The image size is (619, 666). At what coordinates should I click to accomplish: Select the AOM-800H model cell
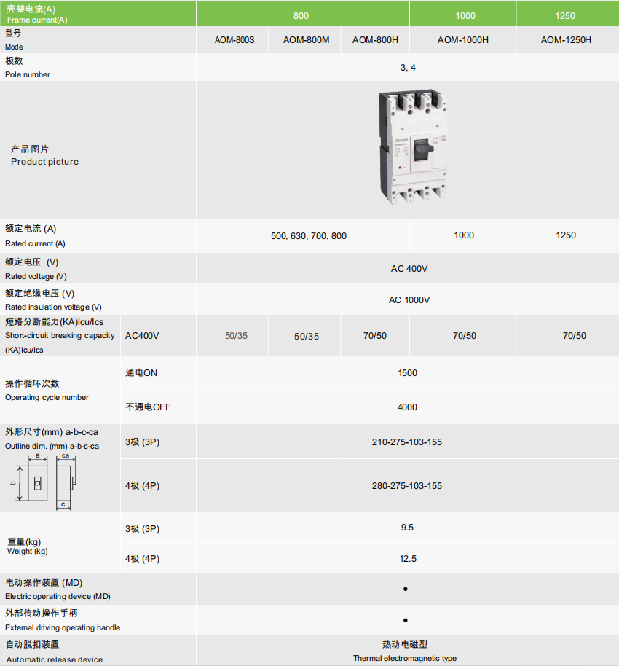point(375,40)
